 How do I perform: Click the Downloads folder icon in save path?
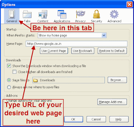point(36,80)
